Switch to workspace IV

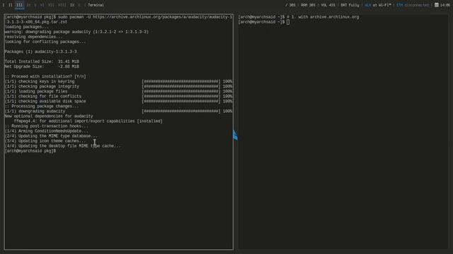pyautogui.click(x=28, y=5)
